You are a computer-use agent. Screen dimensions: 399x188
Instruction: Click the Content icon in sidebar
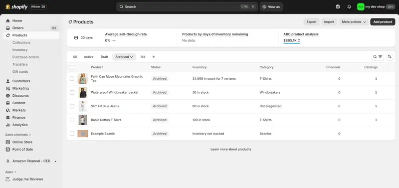click(x=8, y=103)
